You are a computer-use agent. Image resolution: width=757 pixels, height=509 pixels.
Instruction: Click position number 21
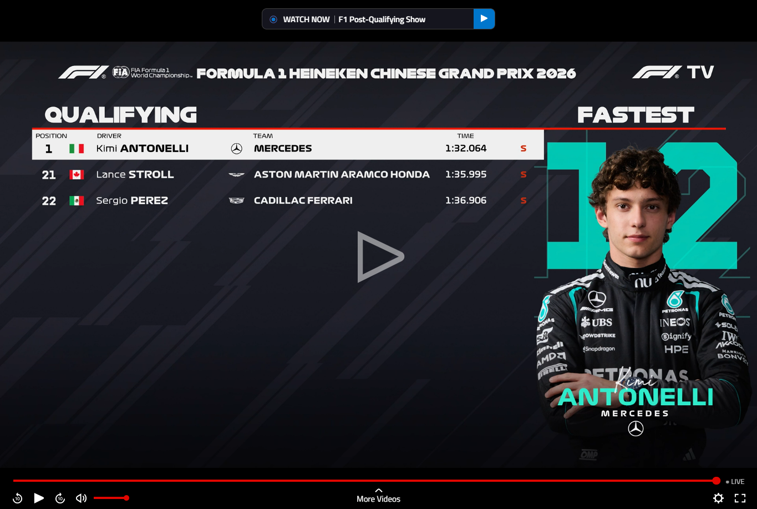click(x=49, y=174)
